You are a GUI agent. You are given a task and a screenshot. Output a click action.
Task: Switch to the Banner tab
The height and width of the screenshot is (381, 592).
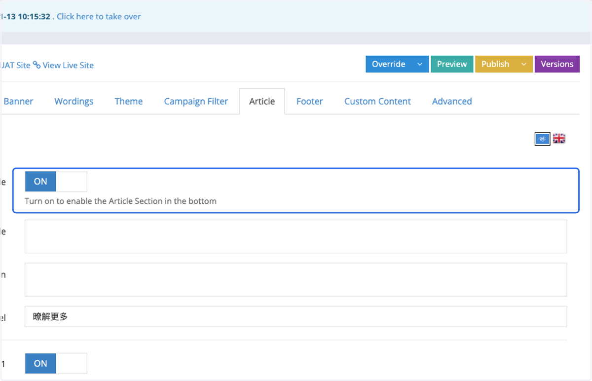18,101
